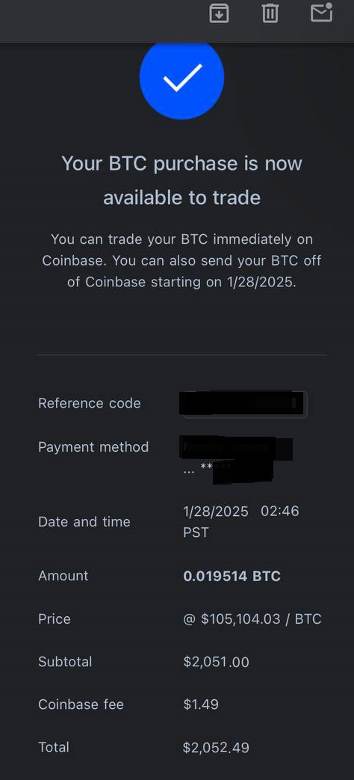Viewport: 354px width, 780px height.
Task: Archive this email using the archive icon
Action: click(x=219, y=13)
